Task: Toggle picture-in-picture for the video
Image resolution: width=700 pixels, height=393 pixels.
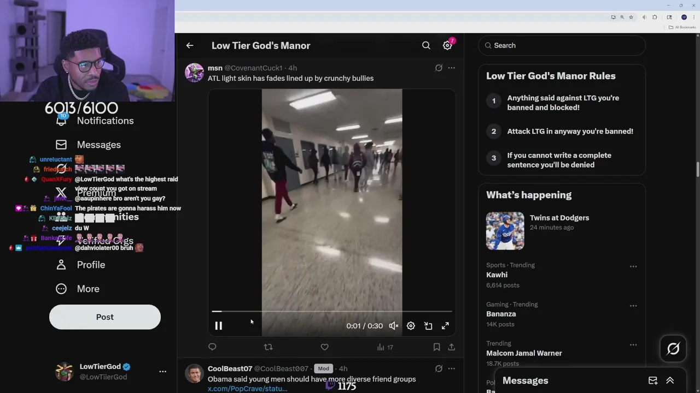Action: pyautogui.click(x=428, y=326)
